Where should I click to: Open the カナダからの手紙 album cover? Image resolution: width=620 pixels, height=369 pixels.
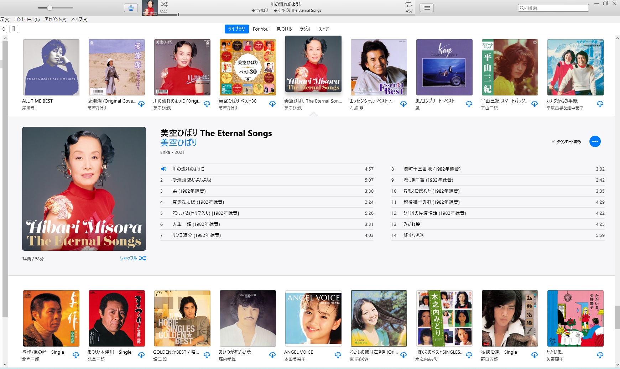(x=575, y=67)
